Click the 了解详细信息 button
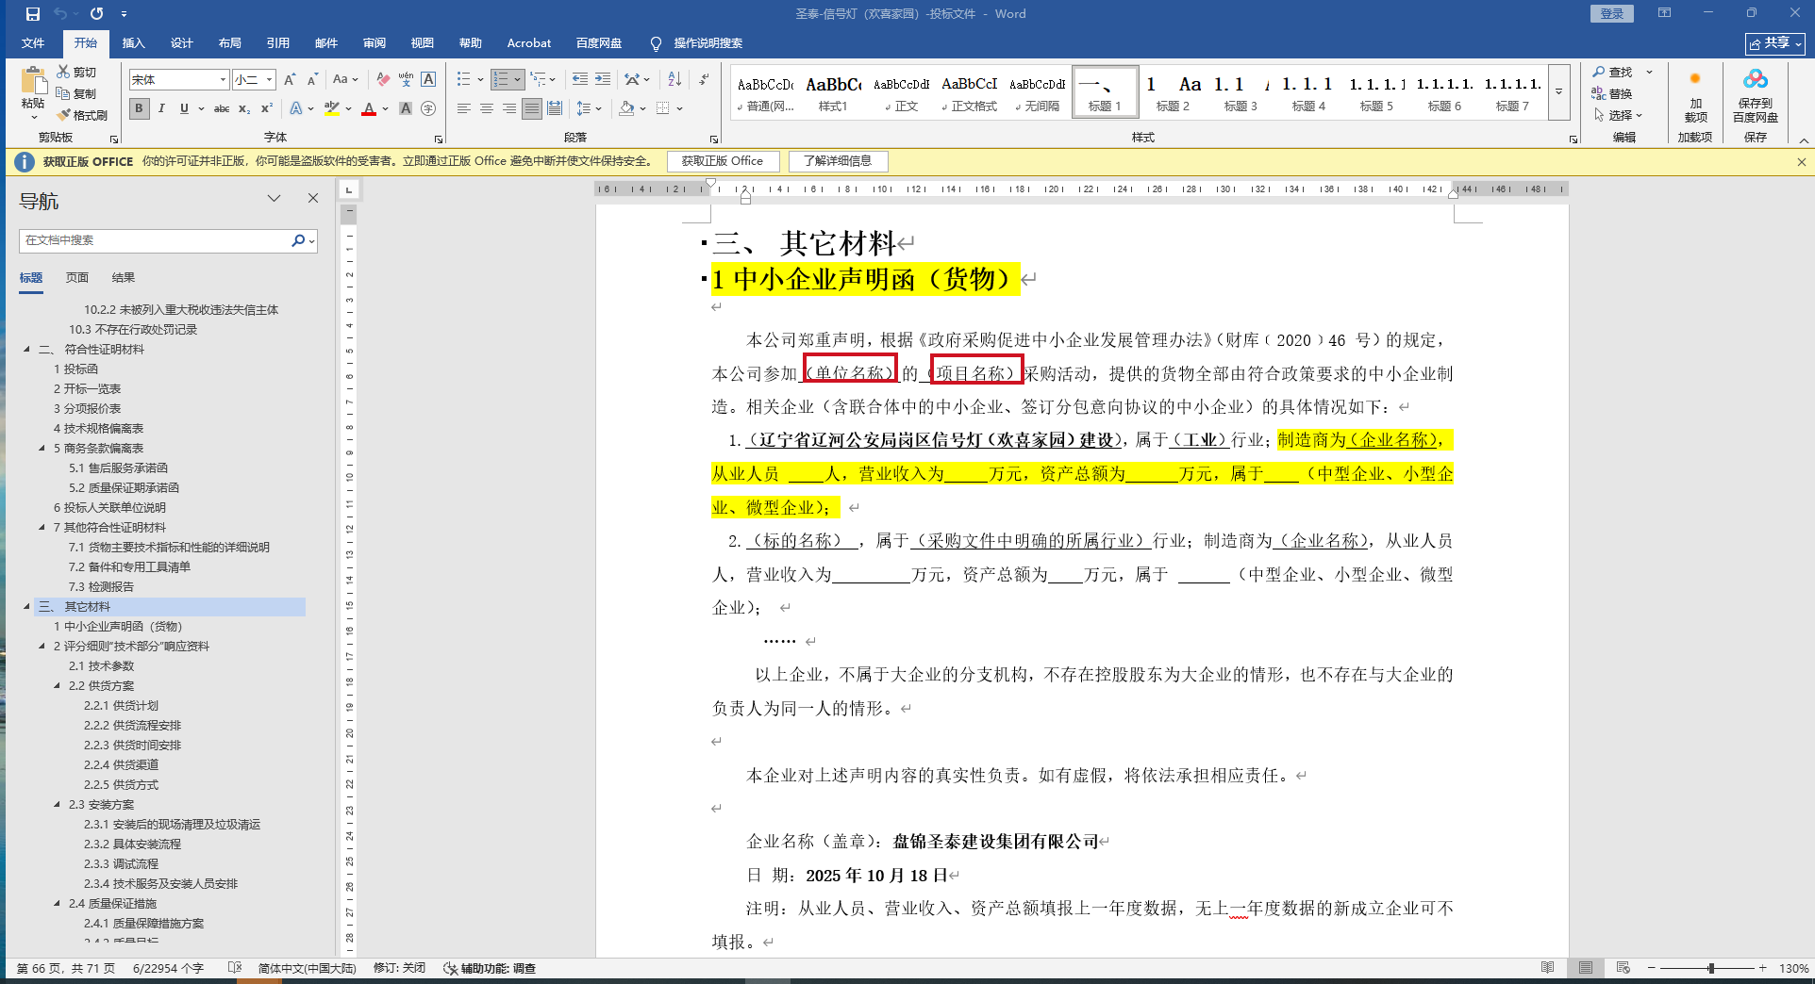Viewport: 1815px width, 984px height. pos(838,161)
